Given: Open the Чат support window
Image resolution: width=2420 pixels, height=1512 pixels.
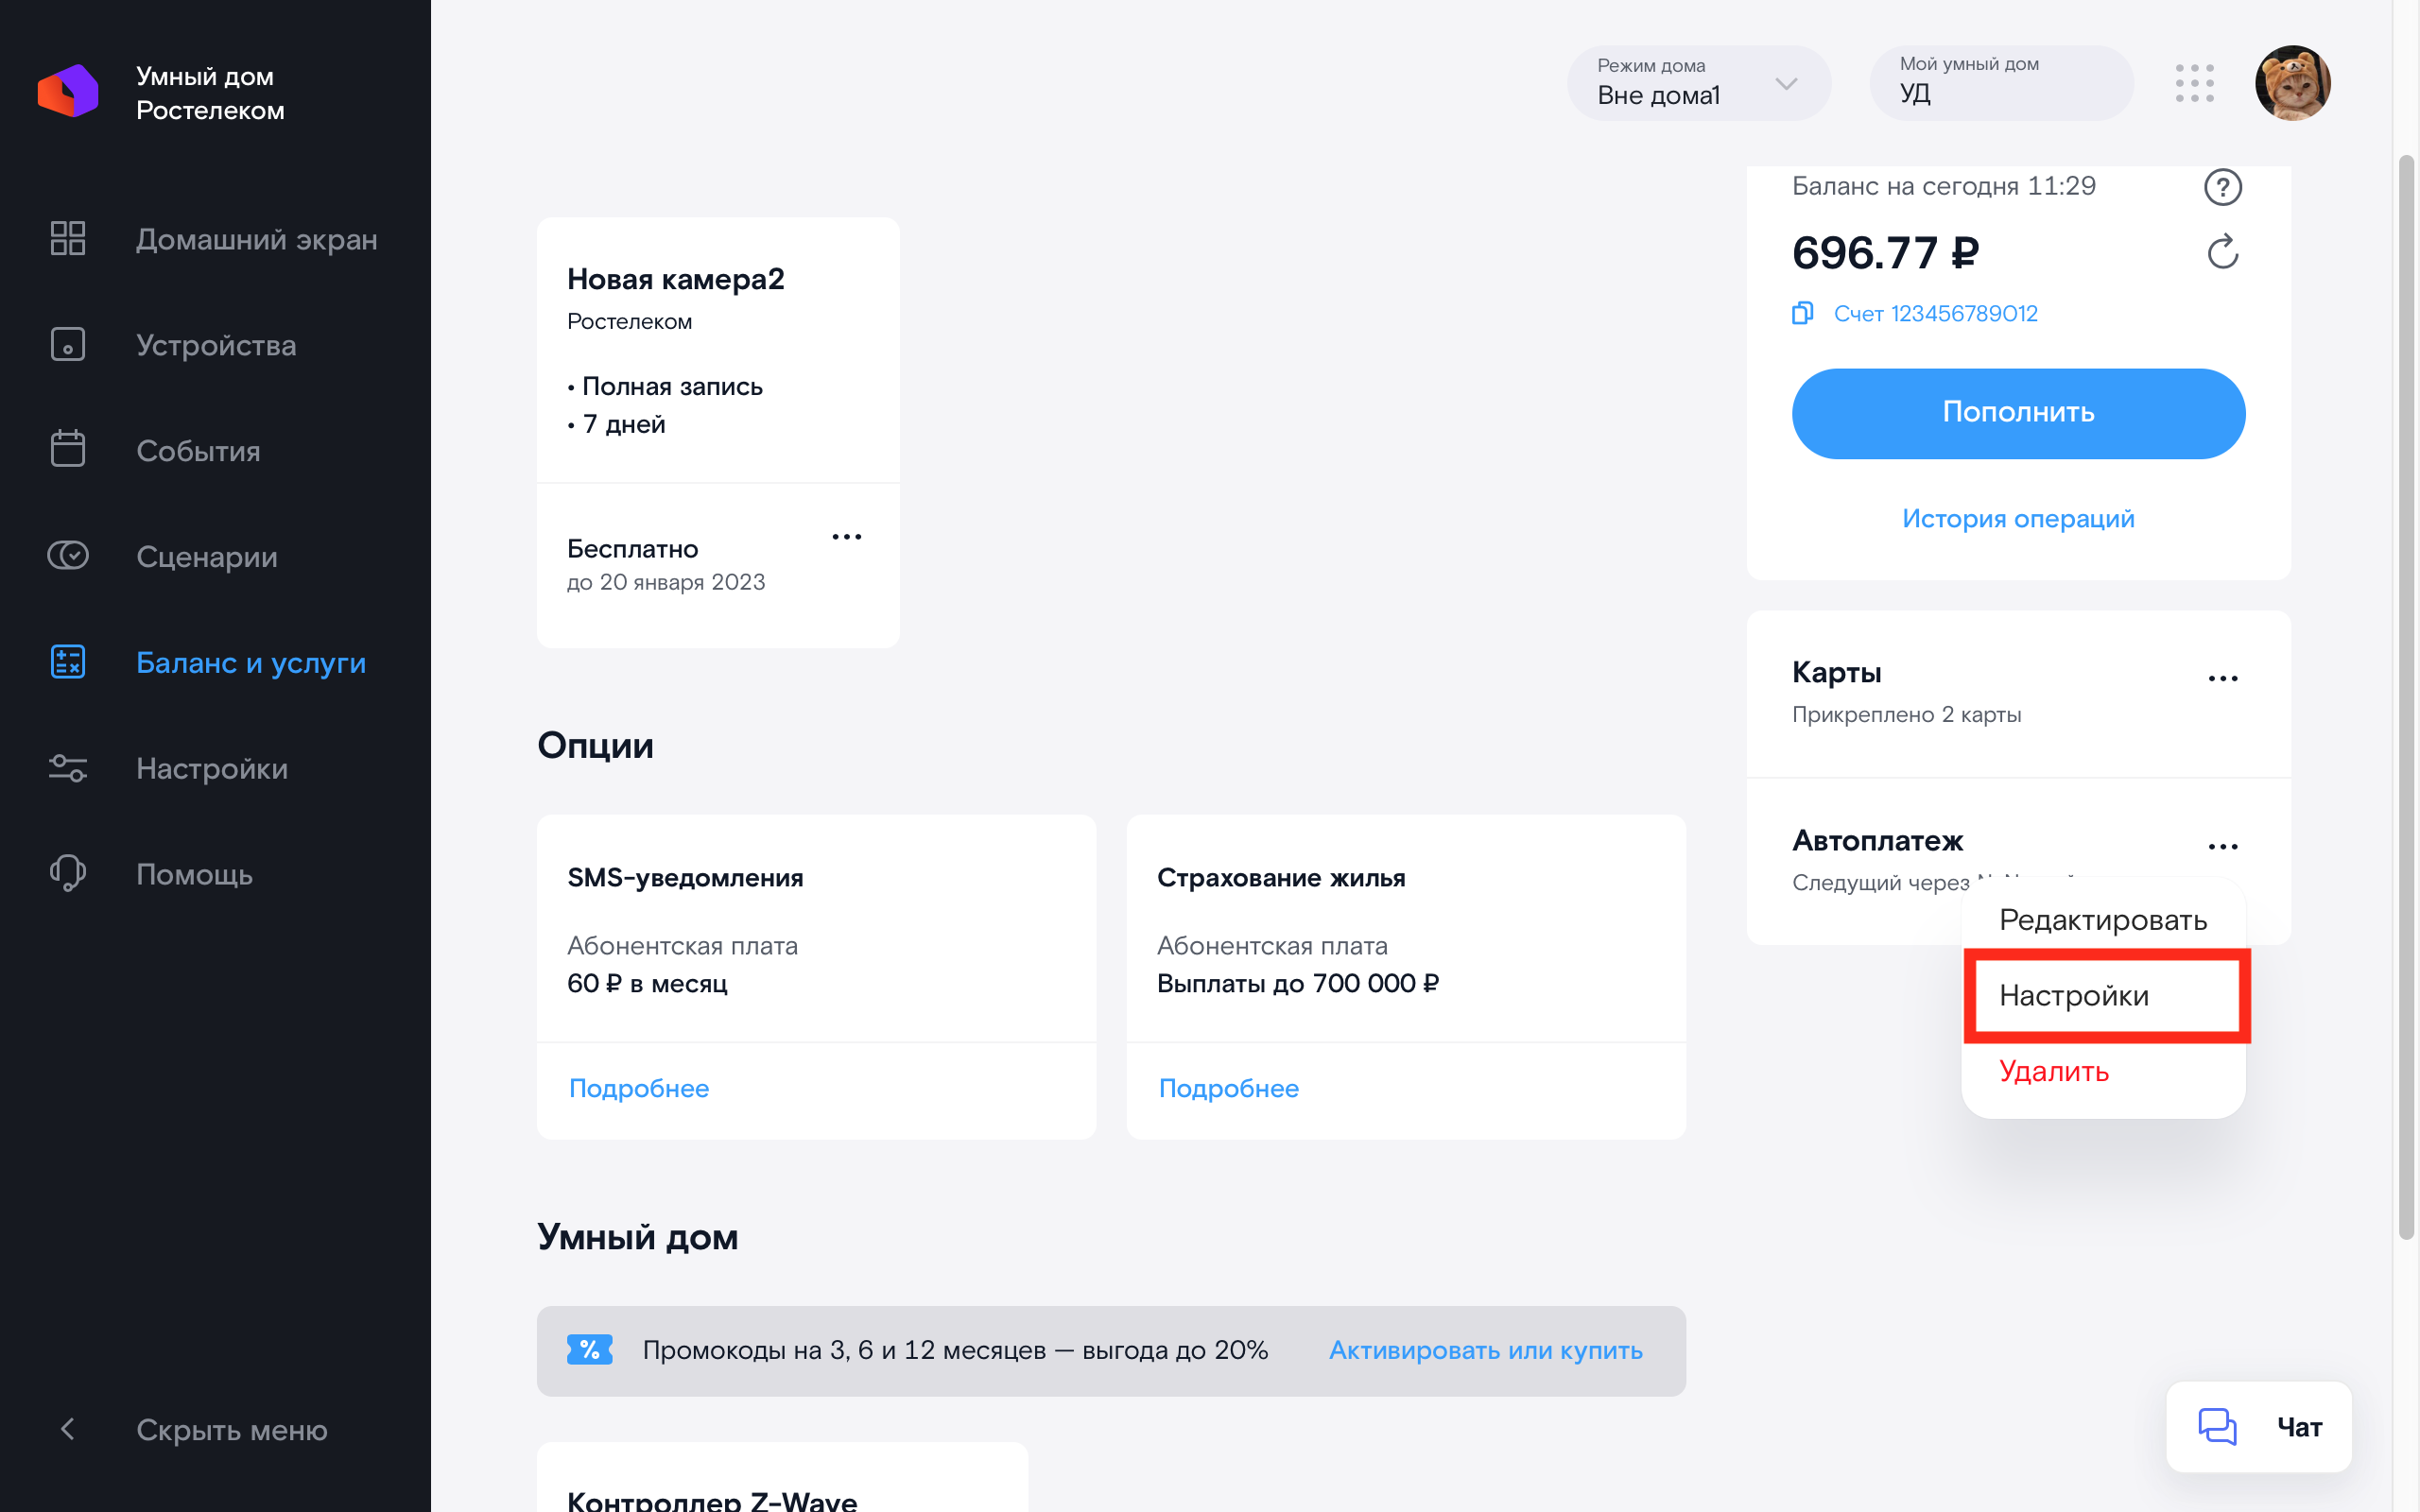Looking at the screenshot, I should tap(2258, 1427).
